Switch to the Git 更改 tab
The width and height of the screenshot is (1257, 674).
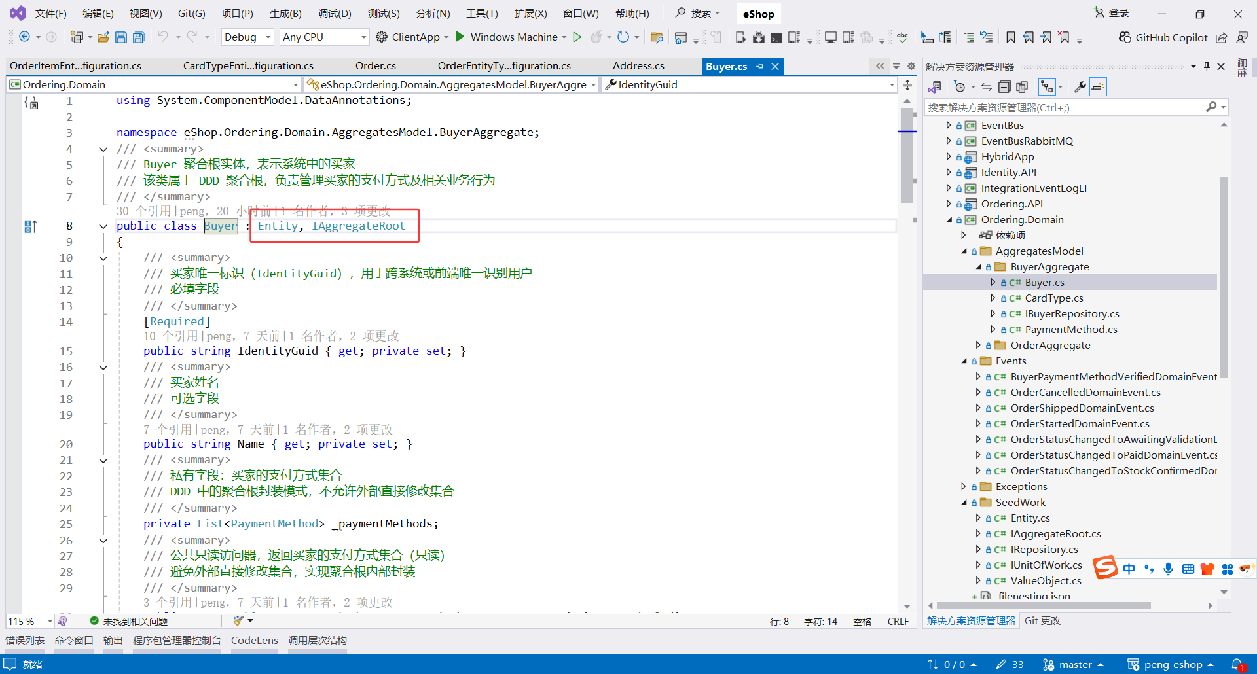point(1042,621)
